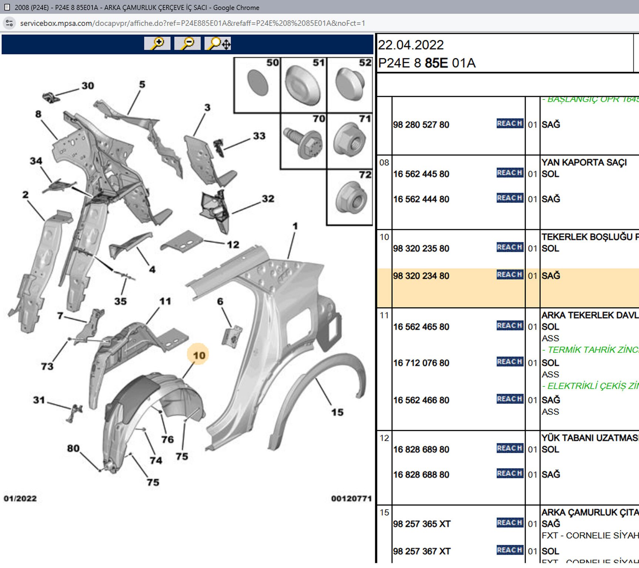Click REACH badge for part 98 280 527 80
The width and height of the screenshot is (639, 568).
tap(509, 124)
